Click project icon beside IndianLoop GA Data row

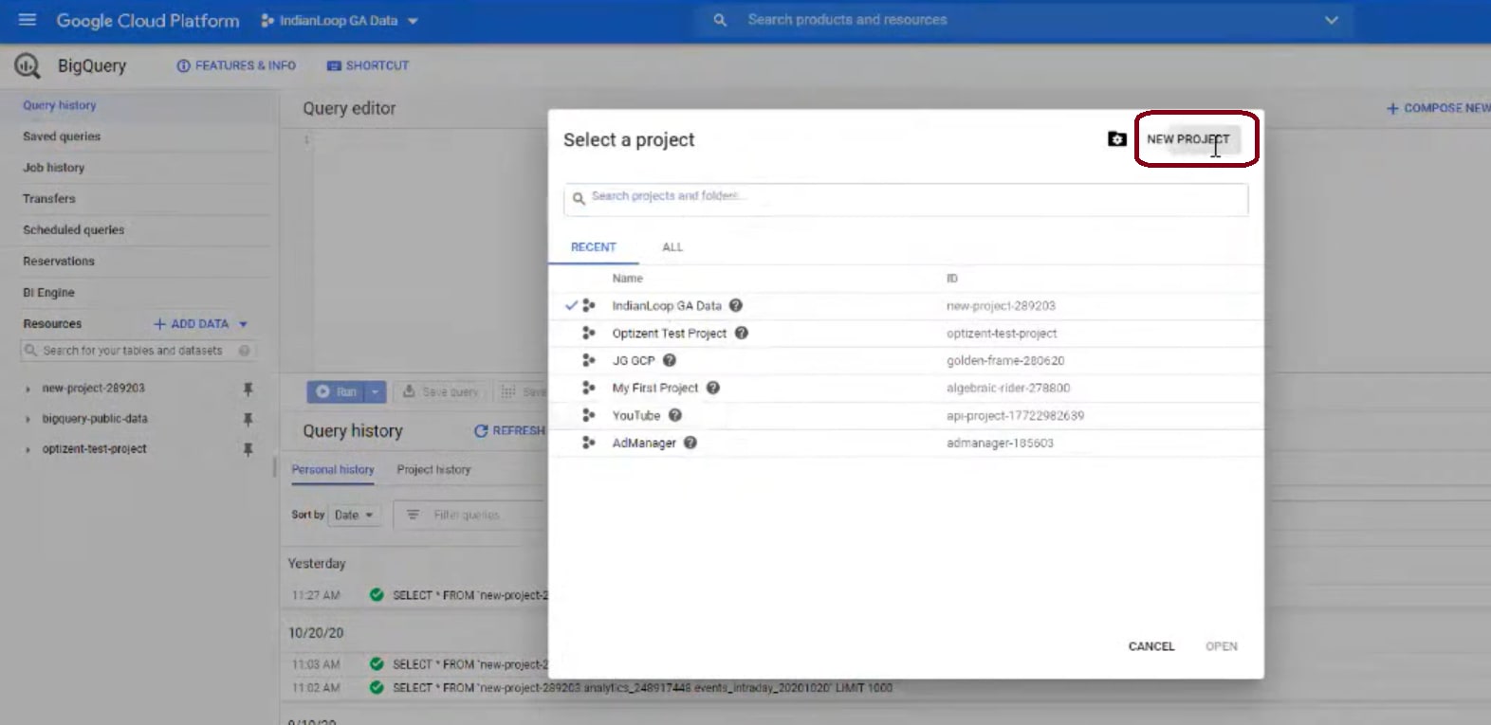pyautogui.click(x=589, y=305)
